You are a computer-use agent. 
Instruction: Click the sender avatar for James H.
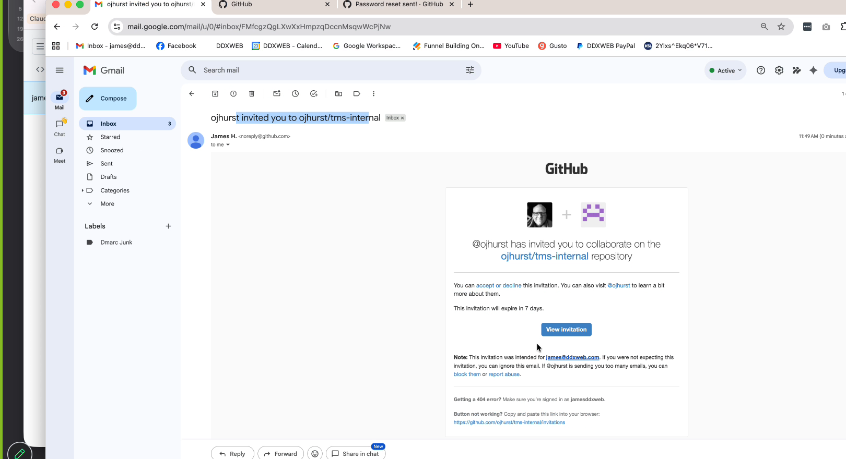(196, 140)
